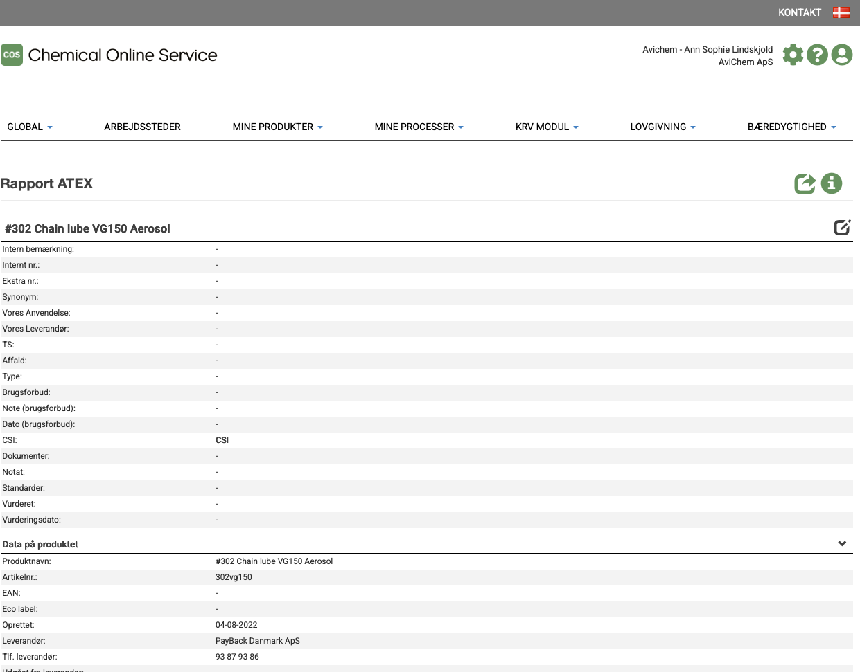Viewport: 860px width, 672px height.
Task: Expand the MINE PROCESSER dropdown
Action: [x=419, y=127]
